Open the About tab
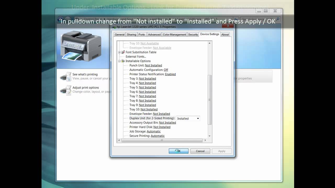Screen dimensions: 335x188 pos(225,34)
